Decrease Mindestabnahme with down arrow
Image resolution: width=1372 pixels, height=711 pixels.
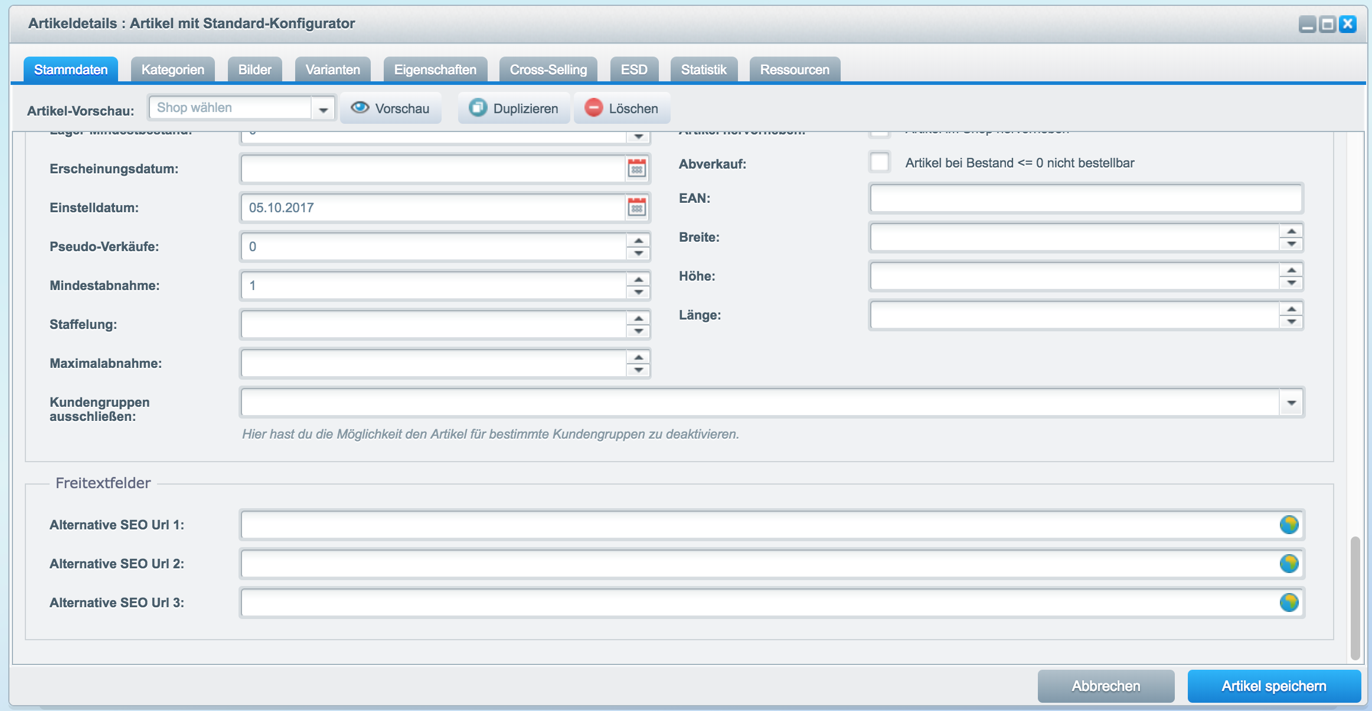[x=638, y=292]
